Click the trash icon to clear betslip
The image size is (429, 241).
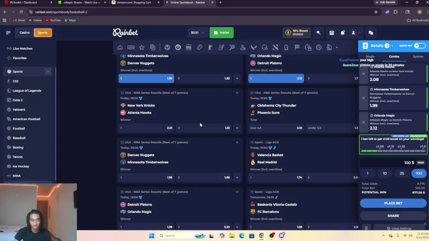(x=366, y=228)
